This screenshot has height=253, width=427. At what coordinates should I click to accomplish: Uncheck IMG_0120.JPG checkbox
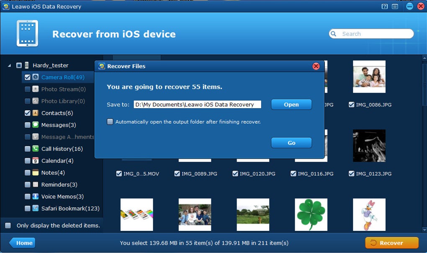tap(235, 173)
